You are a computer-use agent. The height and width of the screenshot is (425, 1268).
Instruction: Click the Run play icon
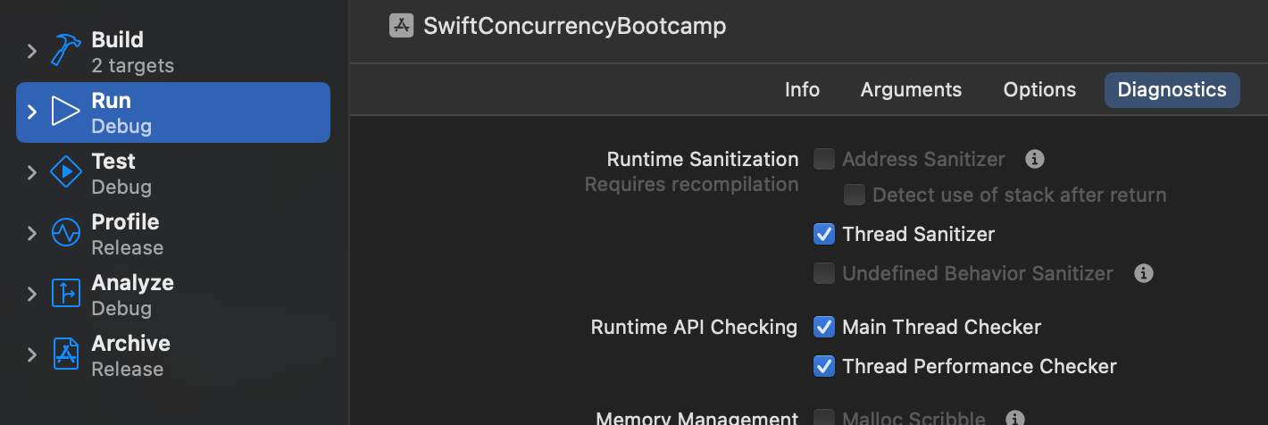click(66, 112)
